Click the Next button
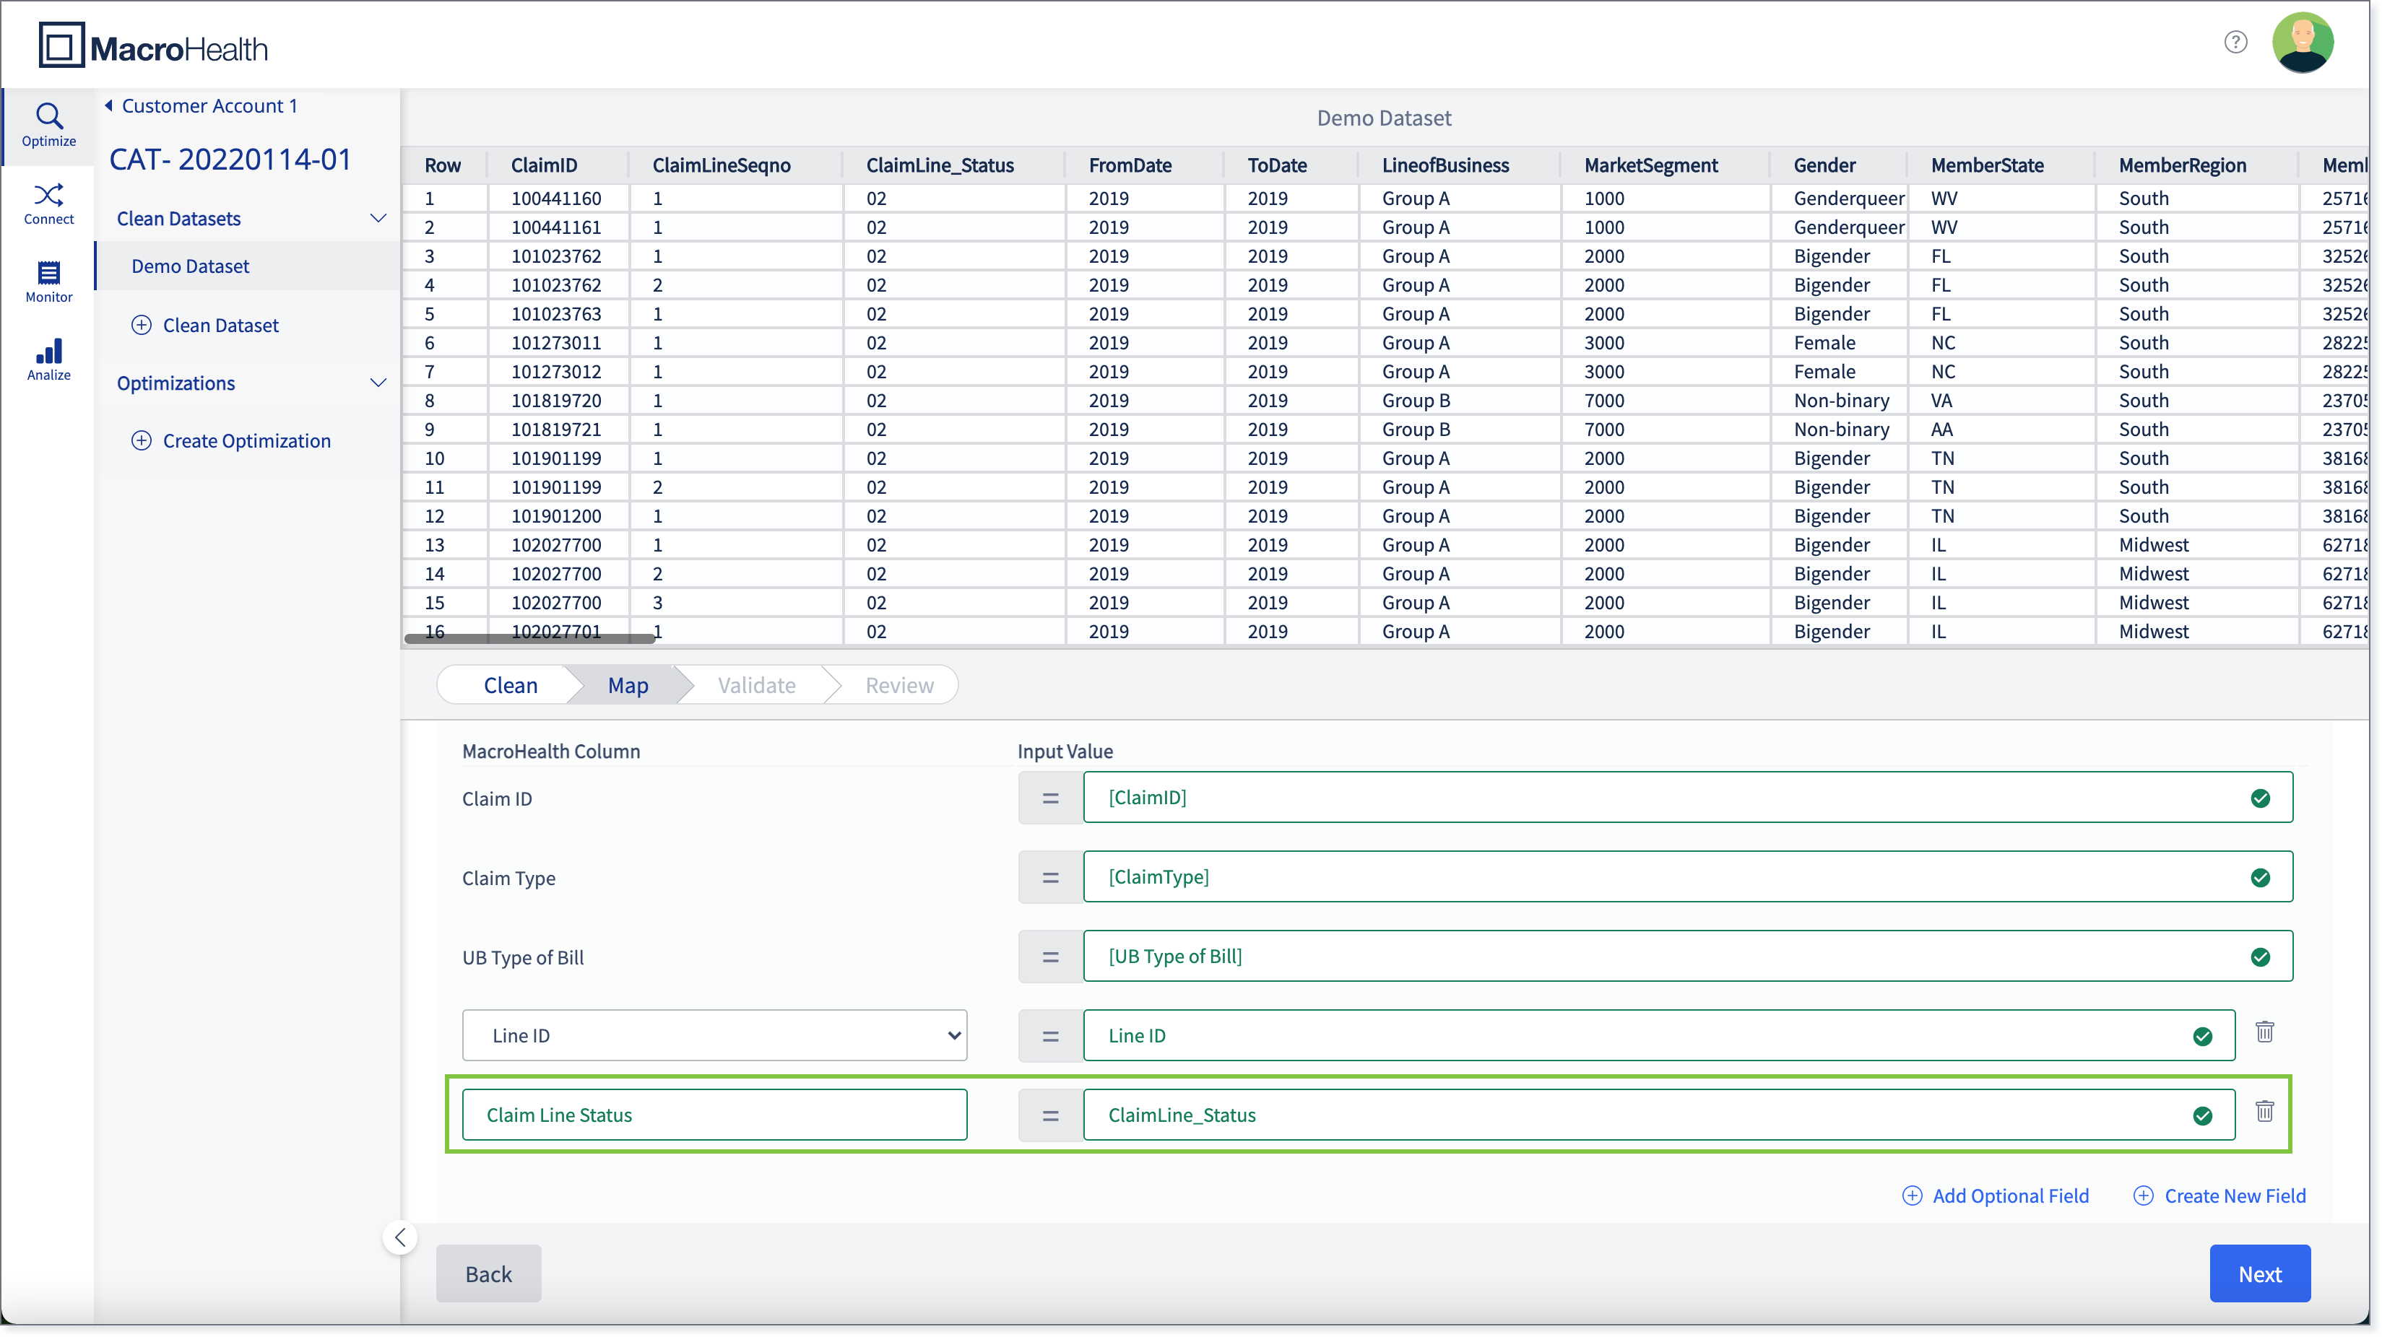This screenshot has width=2382, height=1337. pyautogui.click(x=2260, y=1273)
